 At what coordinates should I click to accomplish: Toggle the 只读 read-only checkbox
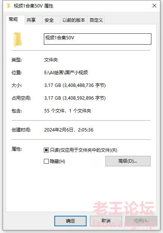(x=46, y=150)
